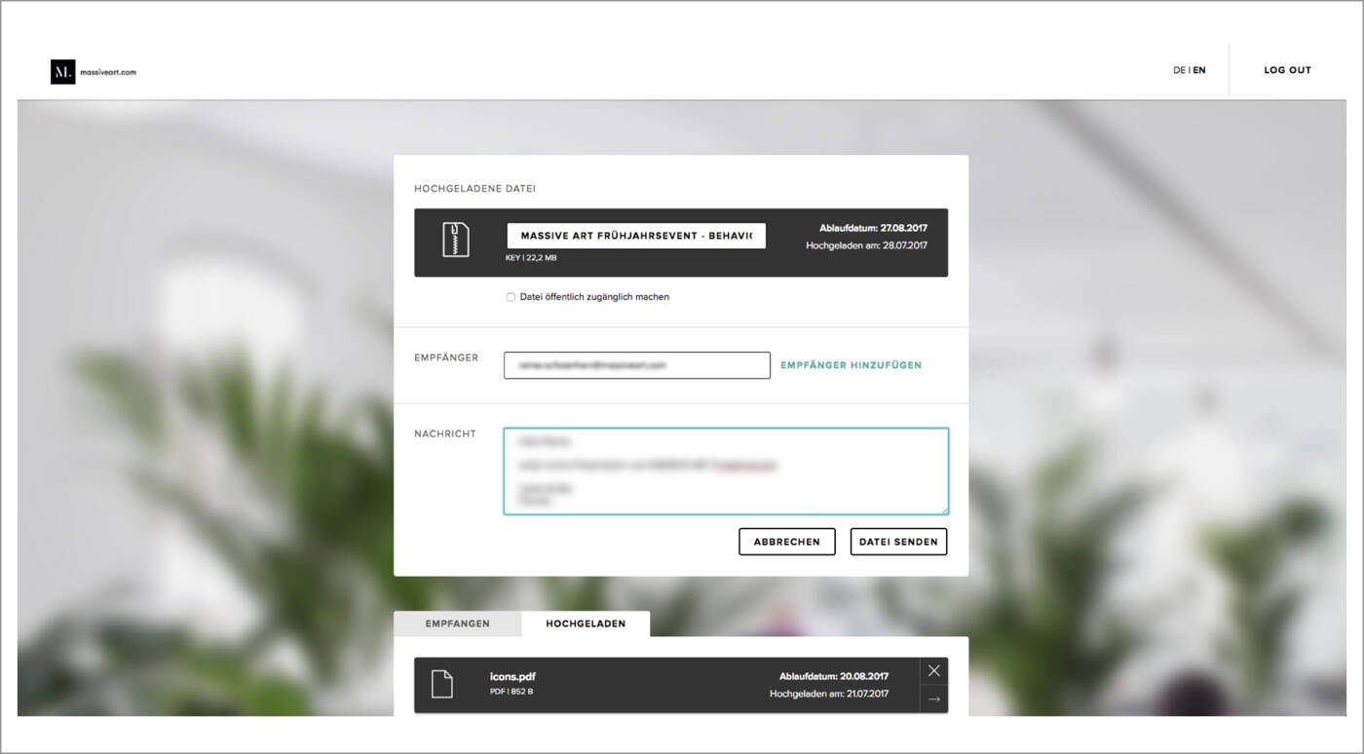Click the 'Datei öffentlich zugänglich machen' label
The height and width of the screenshot is (754, 1364).
[594, 297]
